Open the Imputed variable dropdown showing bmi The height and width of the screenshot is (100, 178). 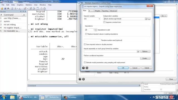(x=92, y=19)
